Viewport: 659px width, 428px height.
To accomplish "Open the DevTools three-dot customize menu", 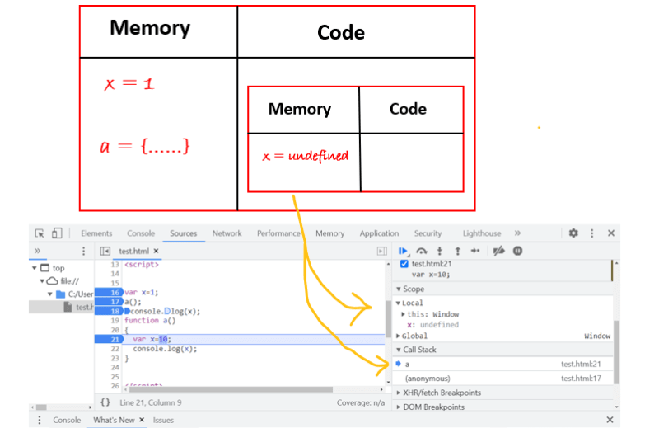I will [x=591, y=233].
